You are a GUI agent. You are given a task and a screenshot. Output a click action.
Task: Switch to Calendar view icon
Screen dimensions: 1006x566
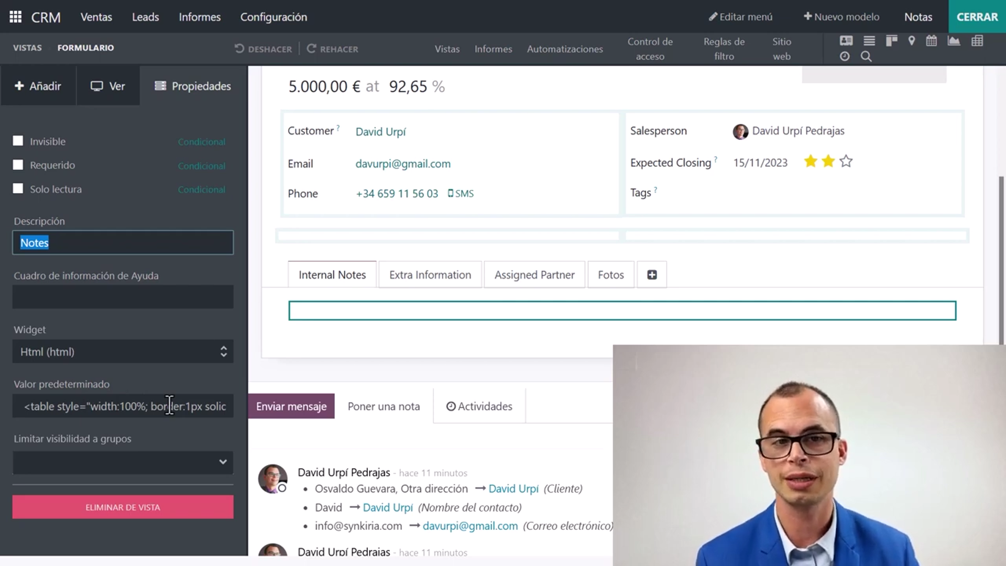coord(931,41)
